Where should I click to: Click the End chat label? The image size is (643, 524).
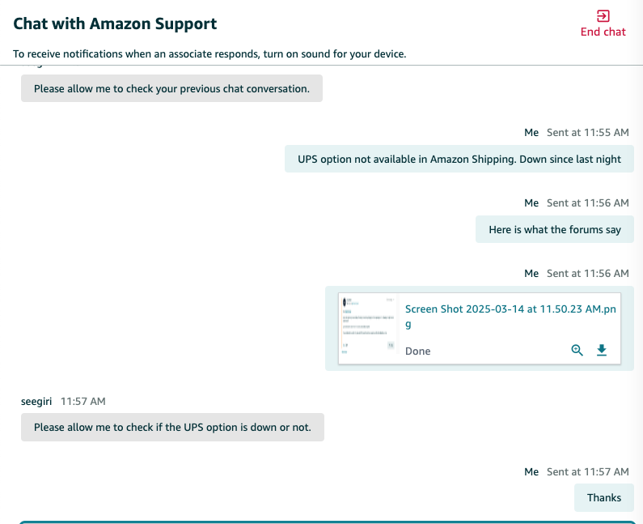603,32
